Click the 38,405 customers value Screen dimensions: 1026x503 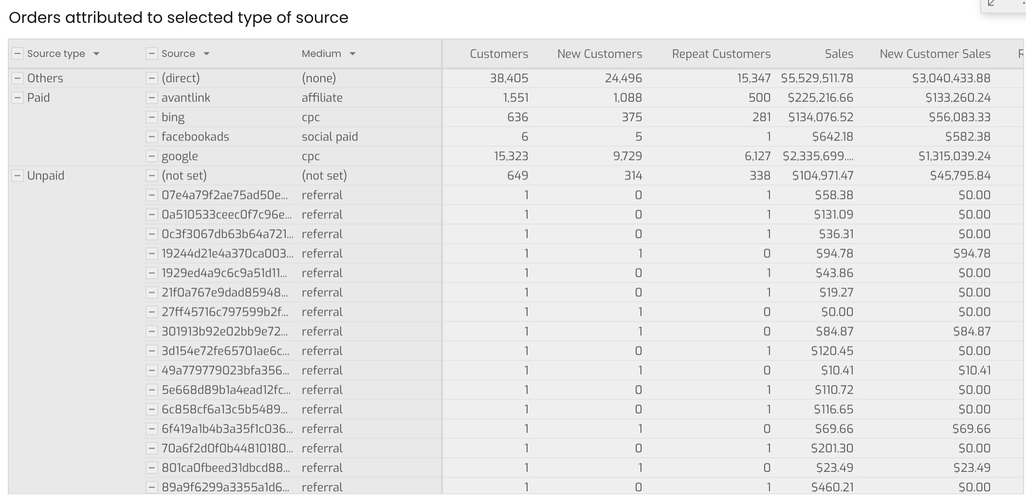tap(509, 78)
